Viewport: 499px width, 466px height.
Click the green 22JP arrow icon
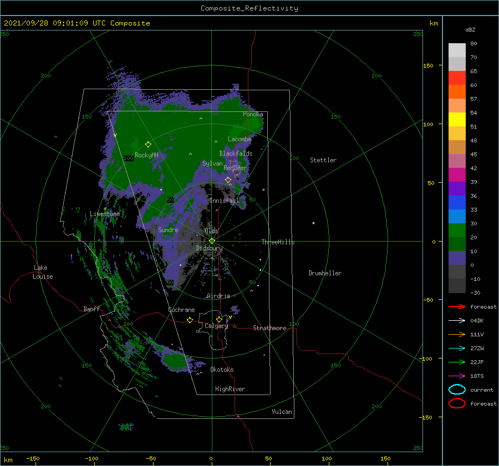(x=457, y=362)
